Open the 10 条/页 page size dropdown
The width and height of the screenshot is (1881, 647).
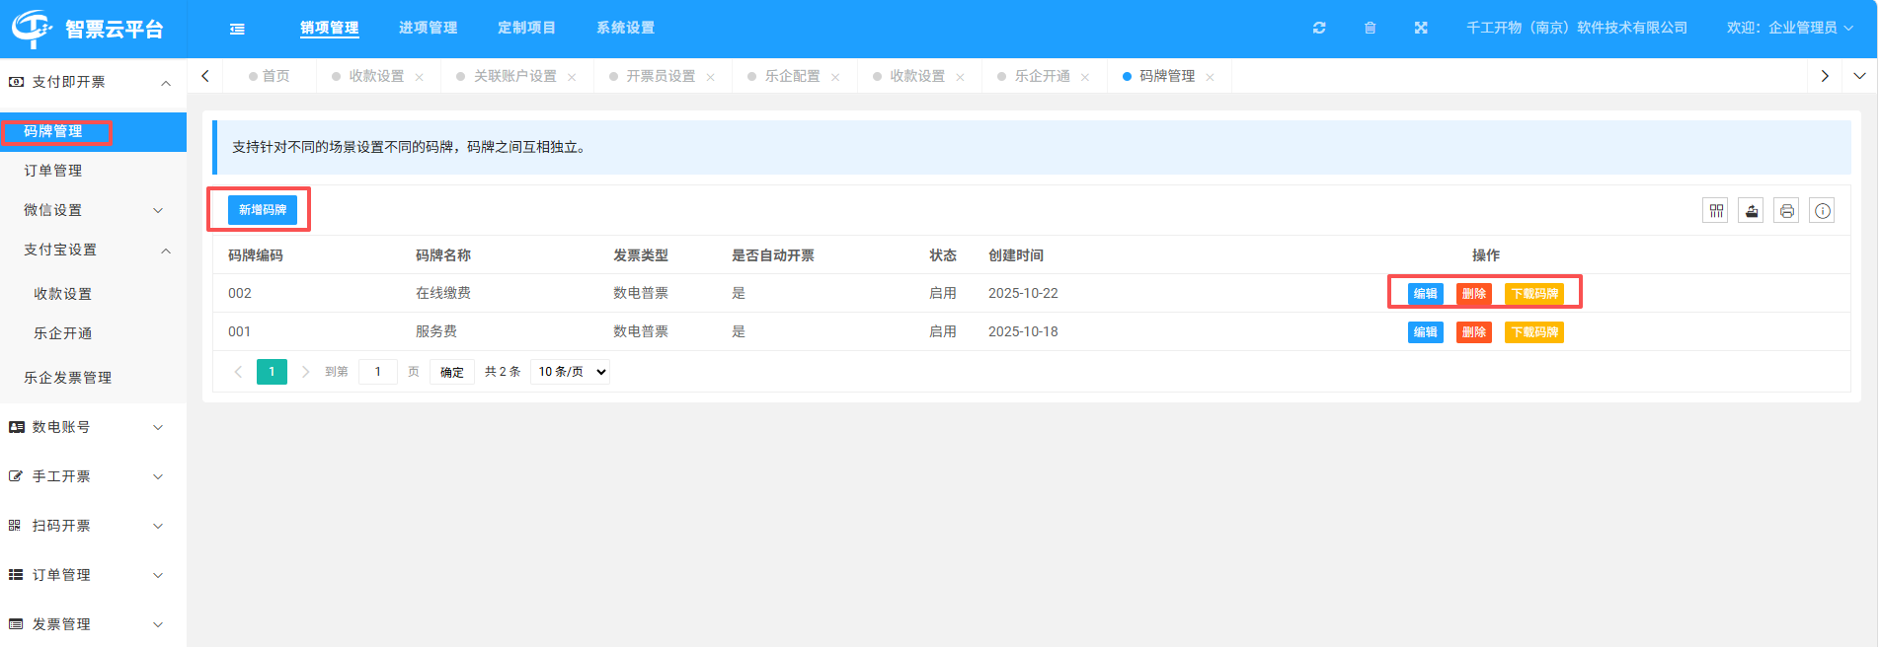(570, 372)
